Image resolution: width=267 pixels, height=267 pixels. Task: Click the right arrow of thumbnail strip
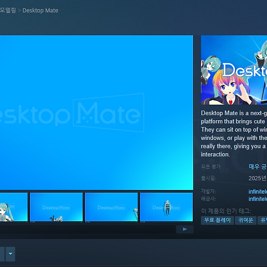coord(185,229)
